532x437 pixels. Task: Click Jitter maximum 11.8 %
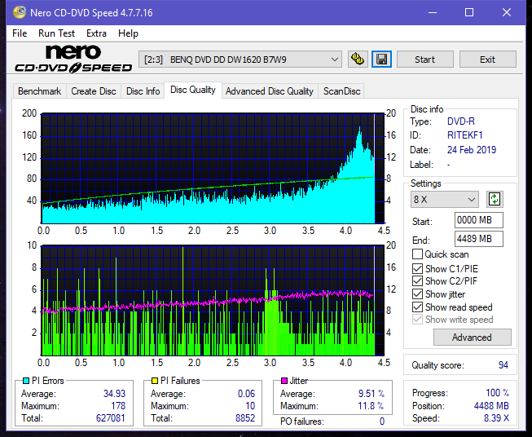pos(371,406)
